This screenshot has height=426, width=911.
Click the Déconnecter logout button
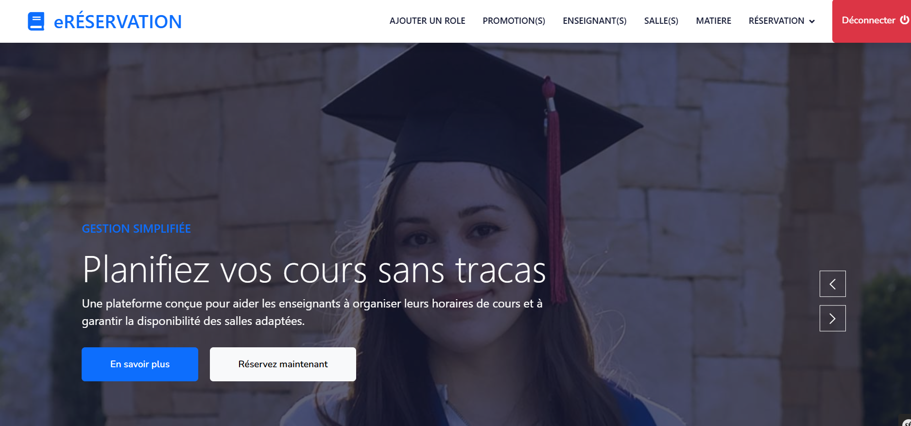[x=872, y=21]
